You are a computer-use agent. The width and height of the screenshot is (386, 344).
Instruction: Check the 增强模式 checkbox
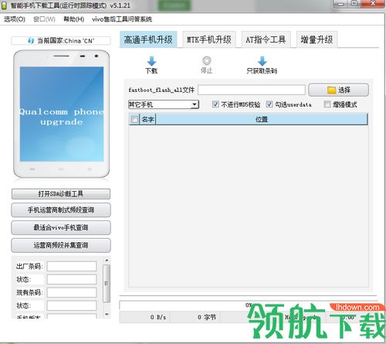(327, 104)
